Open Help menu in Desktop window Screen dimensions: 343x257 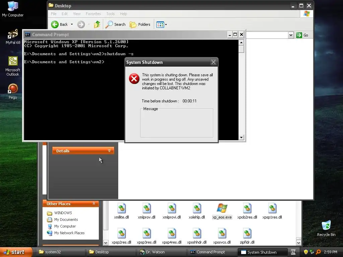123,14
